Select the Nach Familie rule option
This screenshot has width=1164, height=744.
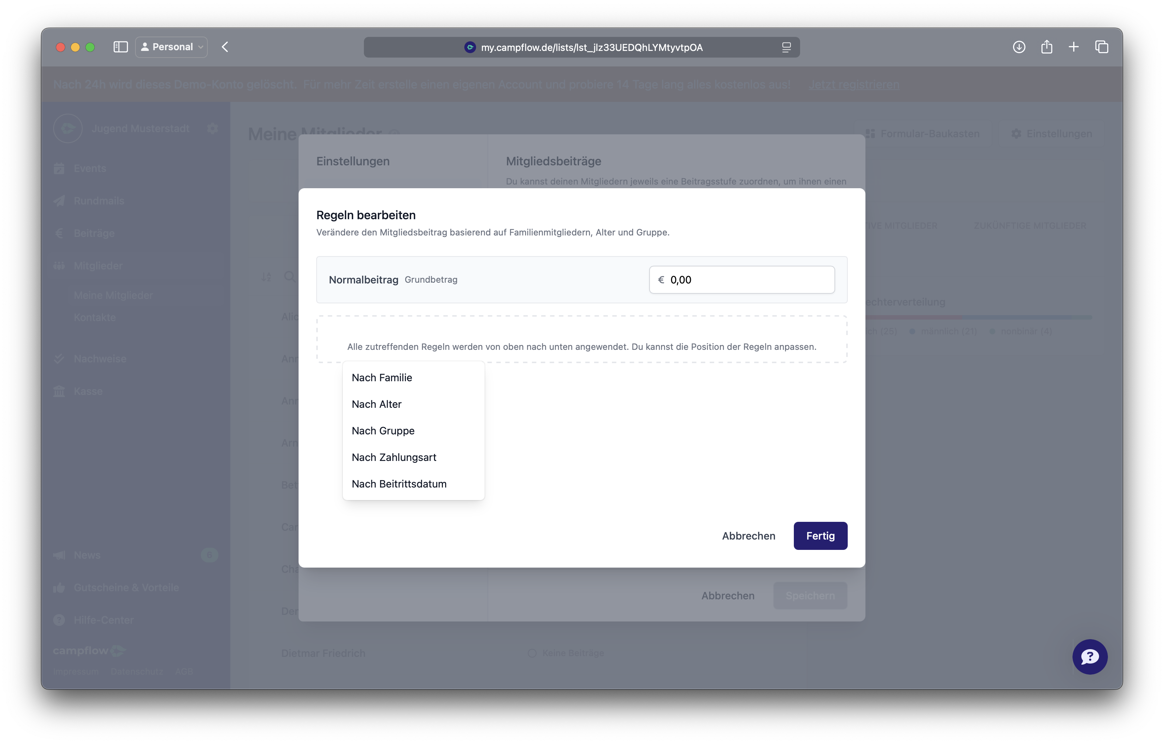click(413, 378)
